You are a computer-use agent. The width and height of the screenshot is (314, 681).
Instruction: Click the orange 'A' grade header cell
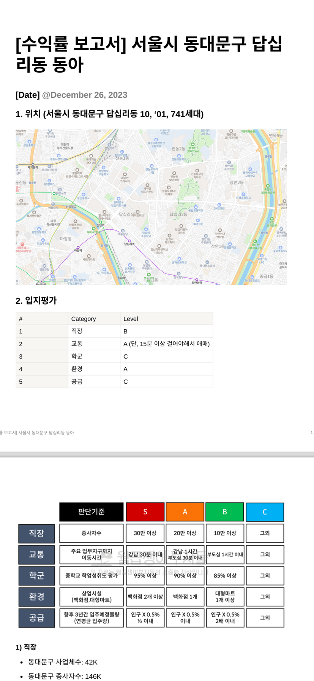(185, 512)
